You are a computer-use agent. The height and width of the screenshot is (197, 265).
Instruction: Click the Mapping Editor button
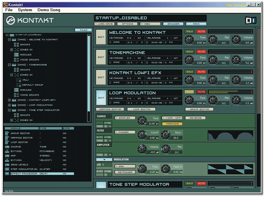[110, 109]
